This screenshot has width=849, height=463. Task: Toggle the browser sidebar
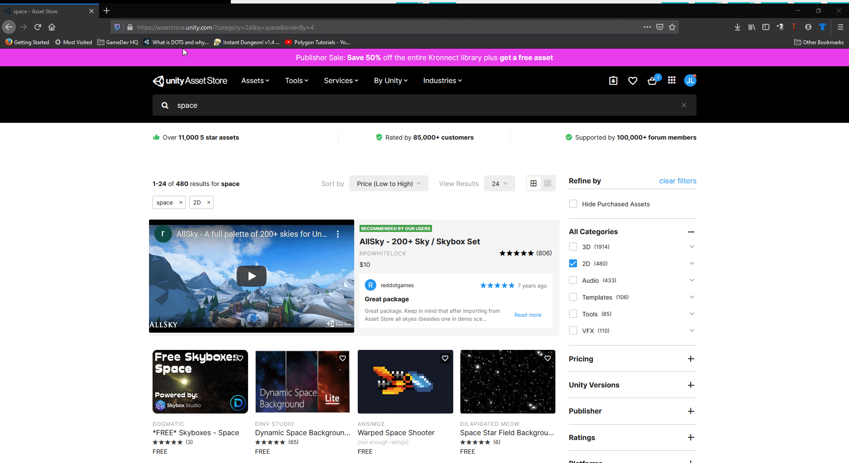pos(766,27)
